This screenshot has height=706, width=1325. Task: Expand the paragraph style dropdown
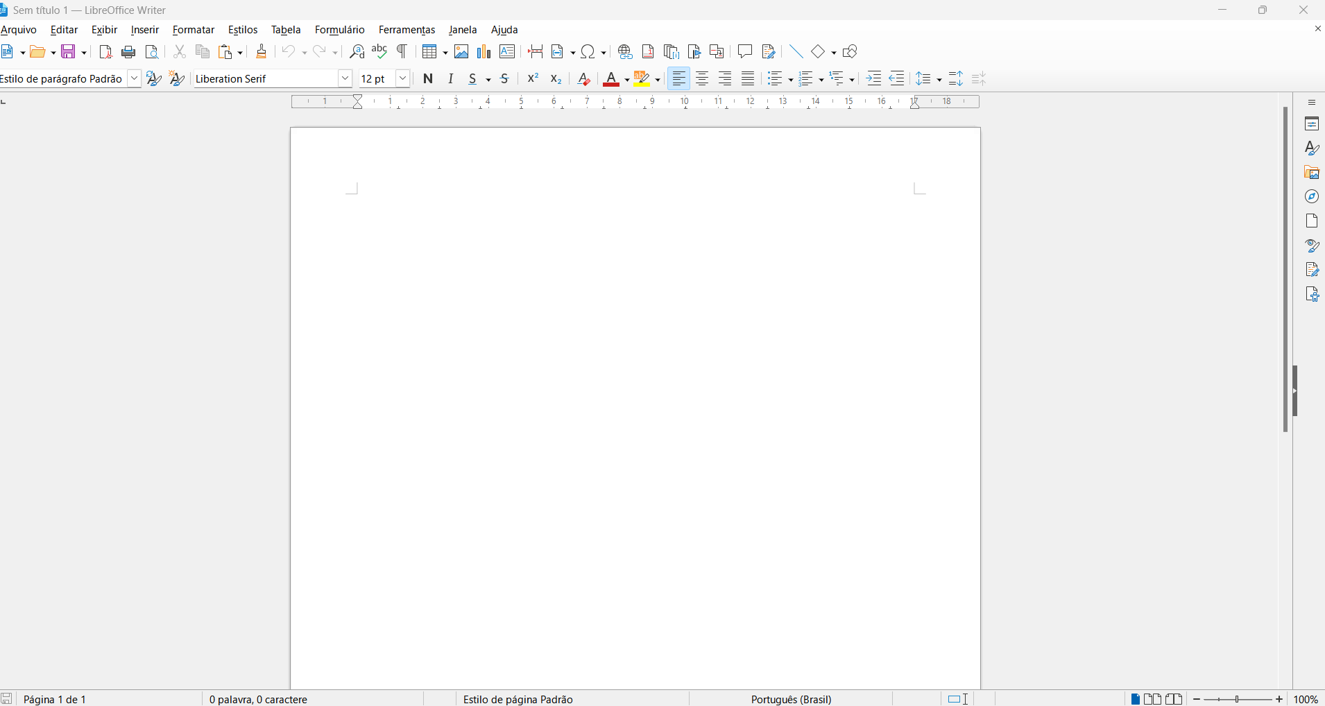coord(135,79)
